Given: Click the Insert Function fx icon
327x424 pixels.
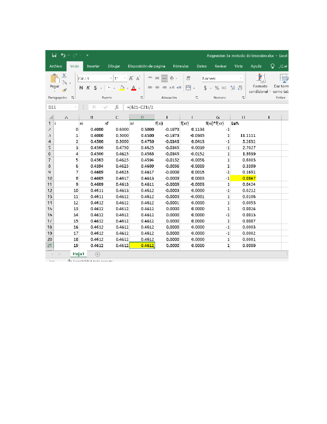Looking at the screenshot, I should click(x=117, y=107).
